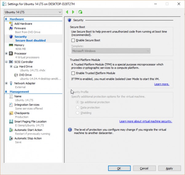The image size is (185, 175).
Task: Select DVD Drive settings item
Action: 26,75
